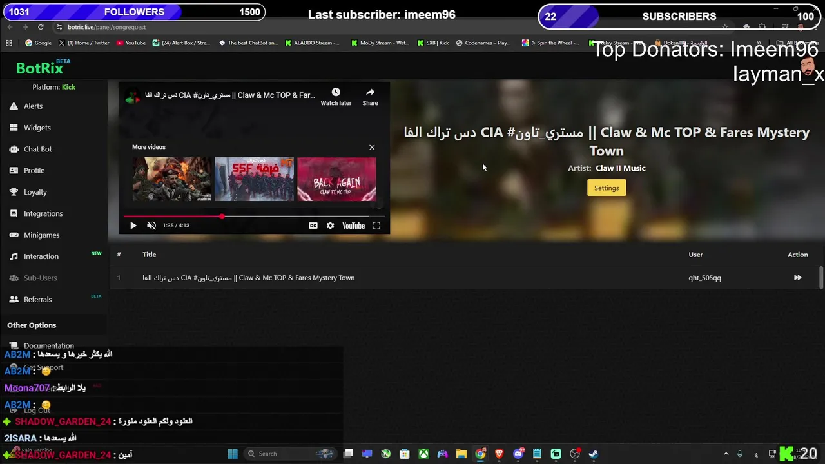This screenshot has height=464, width=825.
Task: Open the Home / Twitter bookmark
Action: [84, 43]
